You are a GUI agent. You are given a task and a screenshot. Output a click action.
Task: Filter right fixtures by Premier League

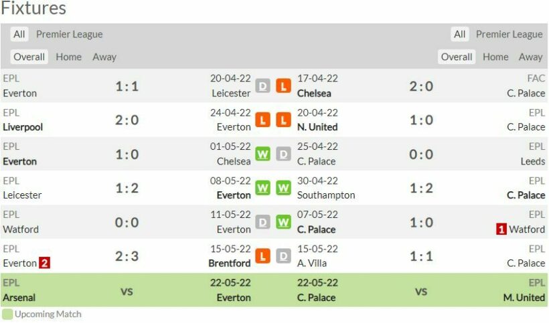[x=509, y=34]
